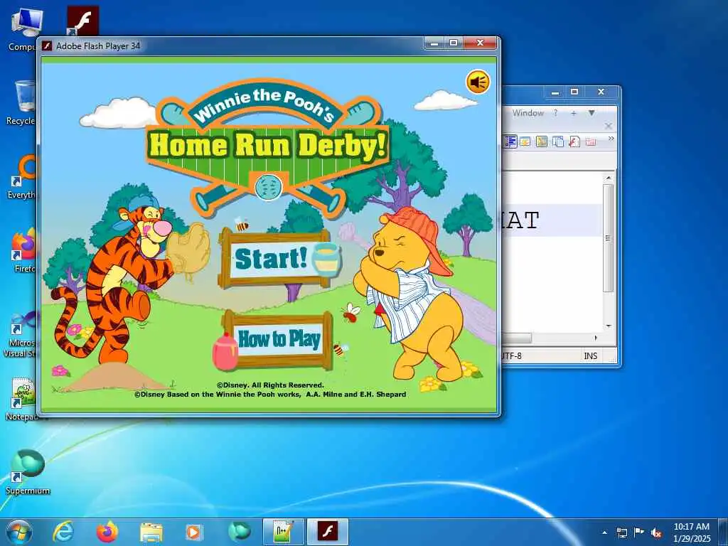
Task: Toggle INS insert mode in Notepad++ status bar
Action: (591, 356)
